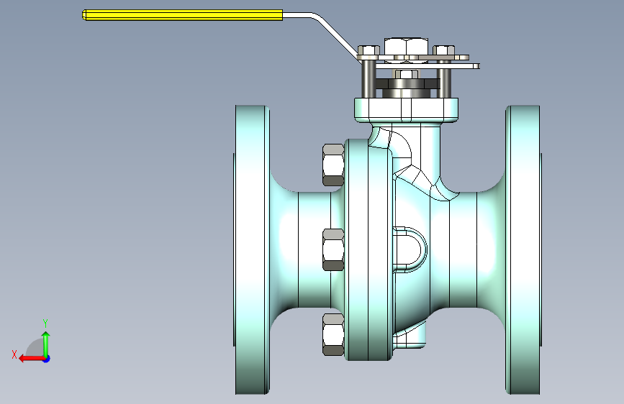The width and height of the screenshot is (624, 404).
Task: Click the bottom hex nut on body joint
Action: 333,334
